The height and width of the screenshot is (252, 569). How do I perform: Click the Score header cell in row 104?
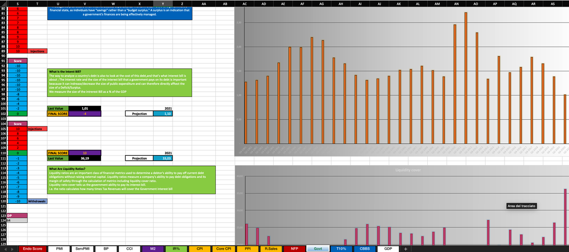click(x=18, y=123)
